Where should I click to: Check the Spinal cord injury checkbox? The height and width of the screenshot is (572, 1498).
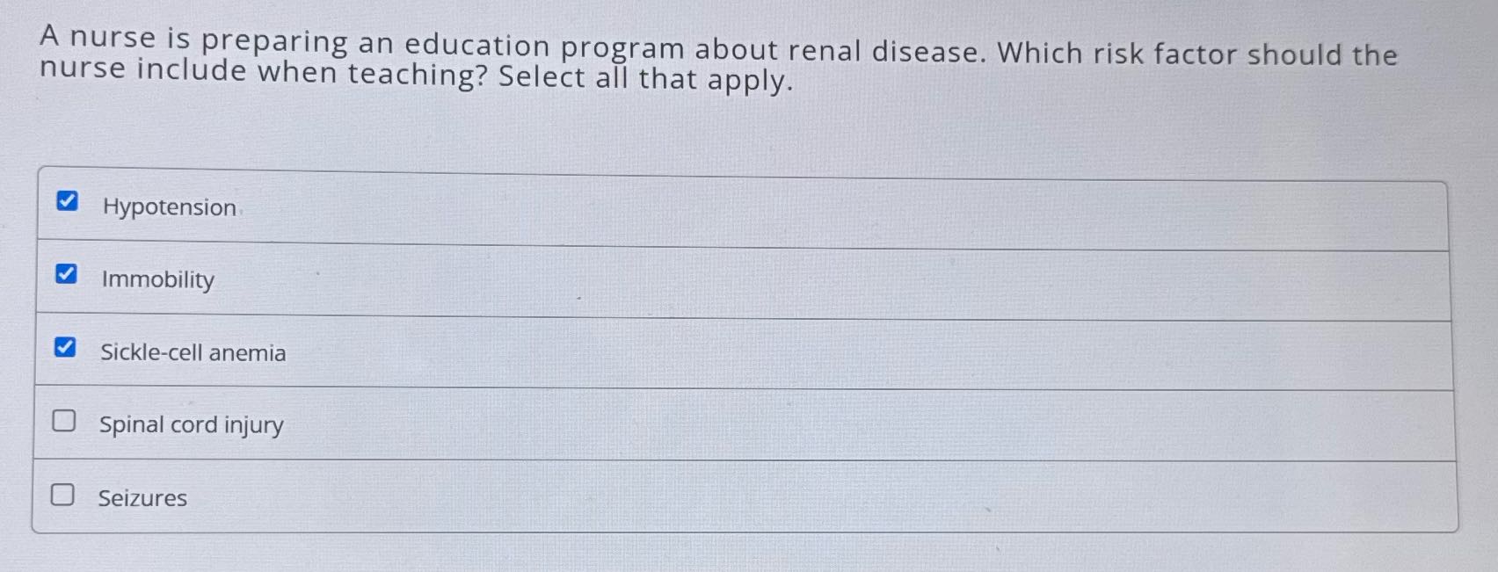click(63, 423)
